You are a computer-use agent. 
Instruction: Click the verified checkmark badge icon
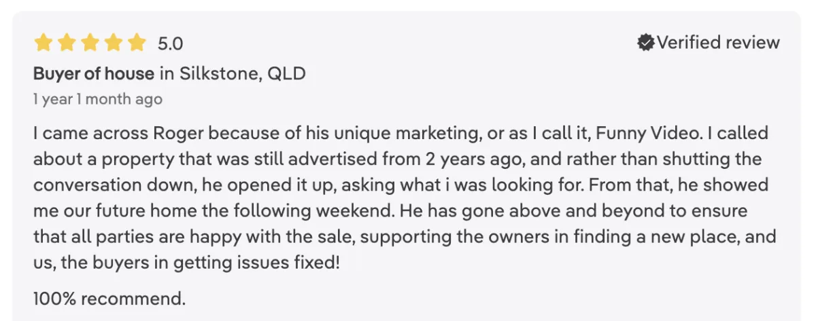645,43
